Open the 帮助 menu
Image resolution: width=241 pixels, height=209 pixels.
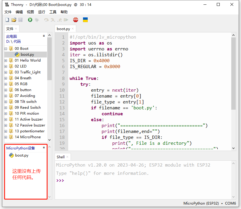(x=64, y=12)
